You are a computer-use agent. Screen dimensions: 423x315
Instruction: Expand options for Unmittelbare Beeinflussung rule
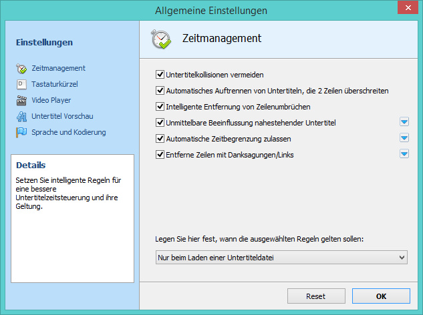tap(404, 121)
